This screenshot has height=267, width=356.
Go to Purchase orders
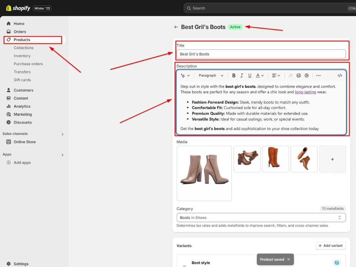pyautogui.click(x=28, y=64)
